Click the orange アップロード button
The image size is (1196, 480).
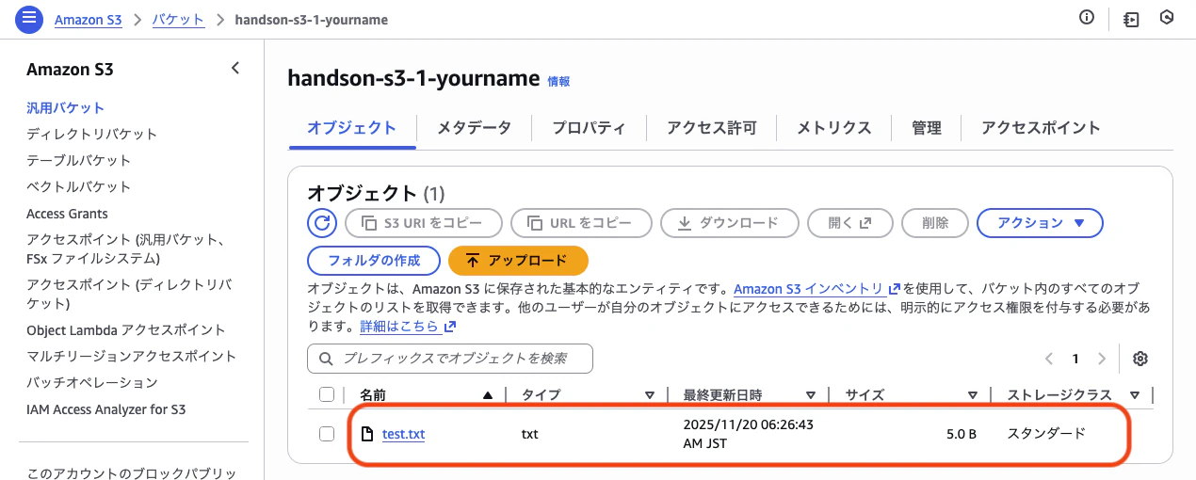point(518,260)
